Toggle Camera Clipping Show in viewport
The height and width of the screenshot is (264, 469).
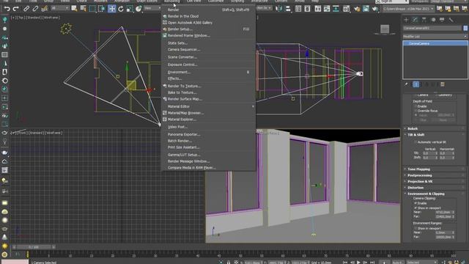(x=416, y=208)
